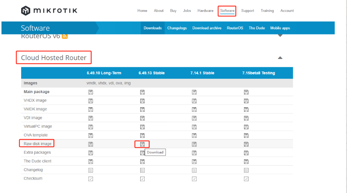Download 6.49.10 Long-Term OVA template
This screenshot has height=193, width=347.
tap(90, 135)
